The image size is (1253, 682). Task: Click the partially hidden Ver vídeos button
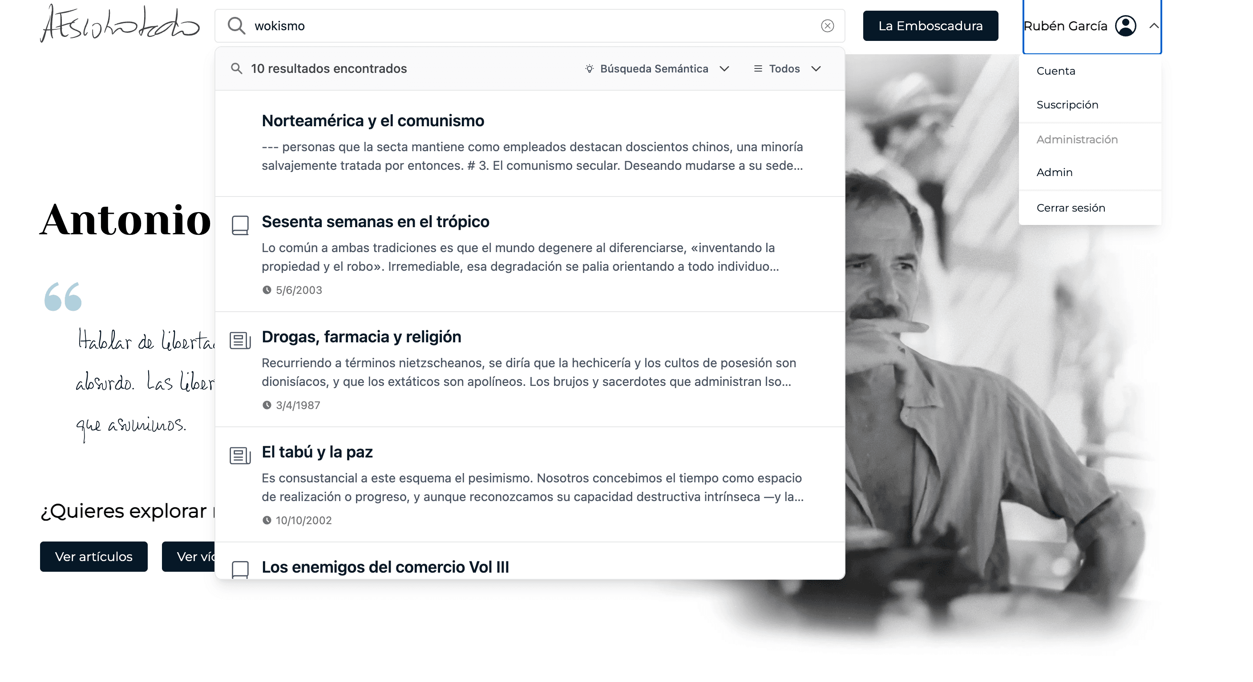click(189, 557)
